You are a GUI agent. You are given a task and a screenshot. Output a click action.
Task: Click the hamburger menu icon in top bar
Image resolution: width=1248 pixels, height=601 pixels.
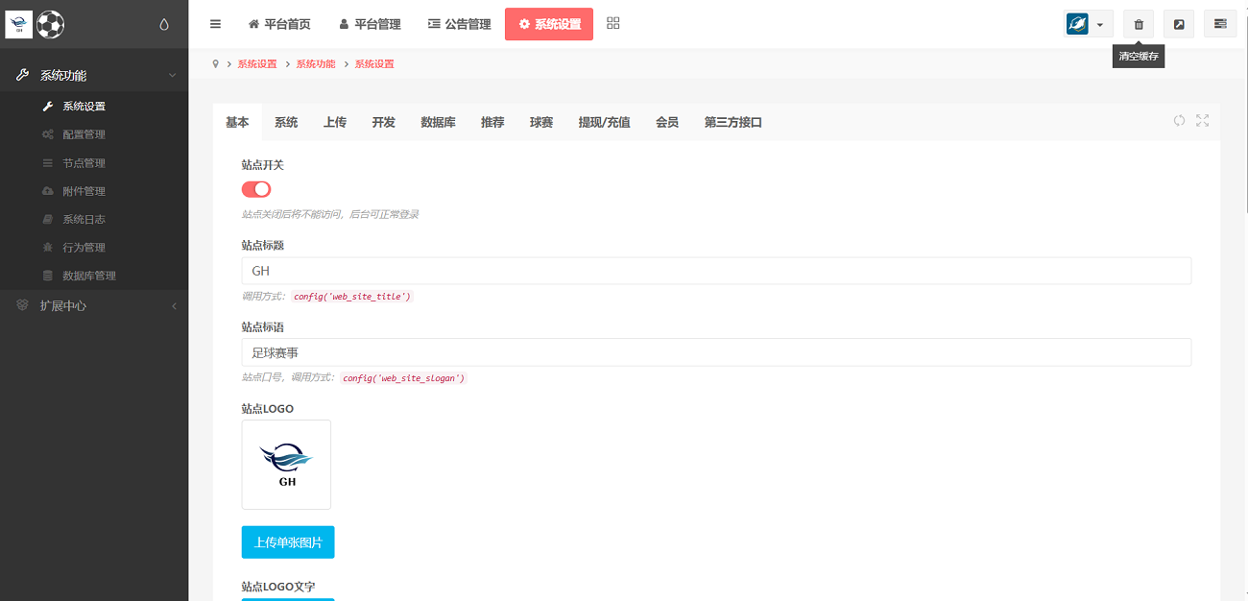(x=215, y=24)
